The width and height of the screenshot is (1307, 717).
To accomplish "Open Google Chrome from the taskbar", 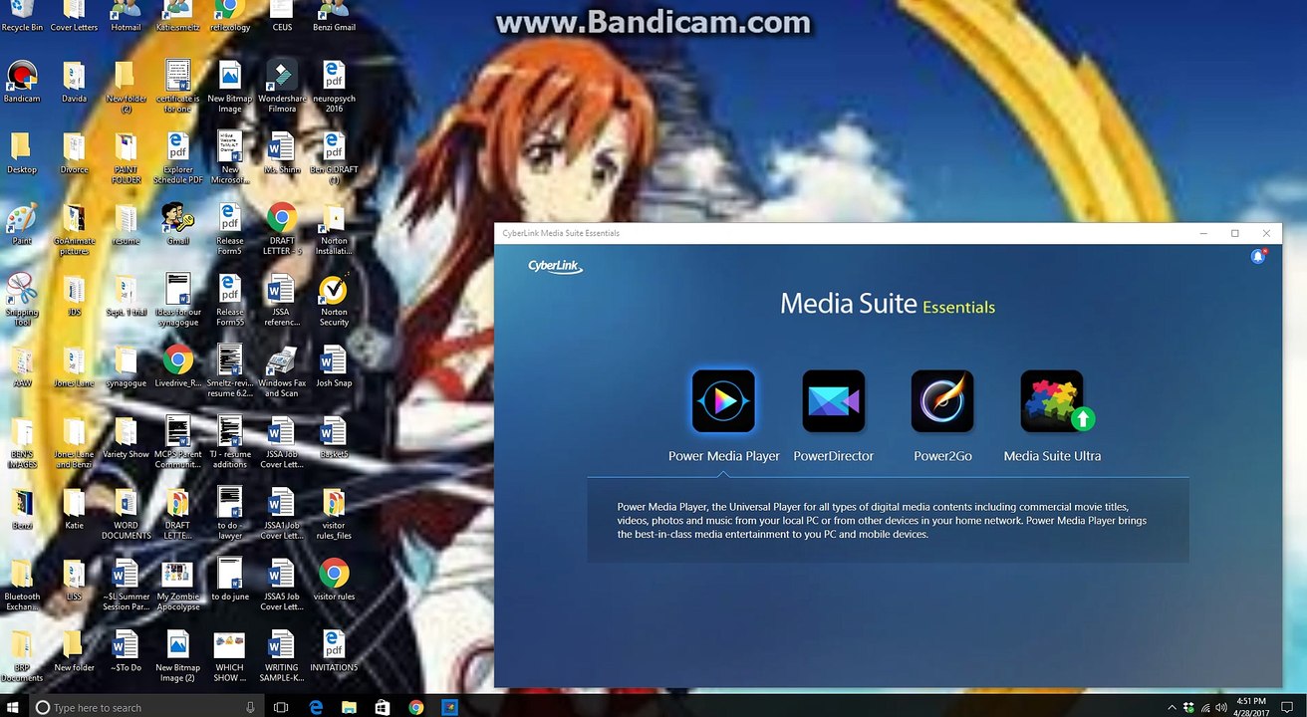I will (415, 707).
